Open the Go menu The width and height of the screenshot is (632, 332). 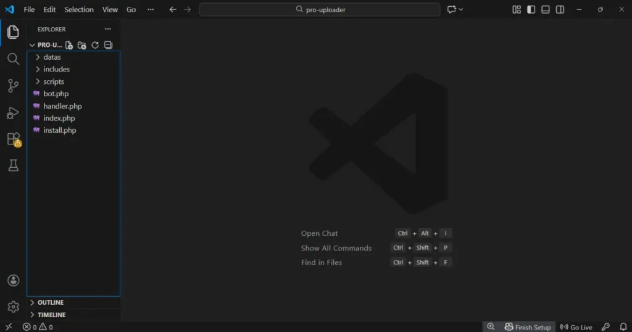coord(131,9)
